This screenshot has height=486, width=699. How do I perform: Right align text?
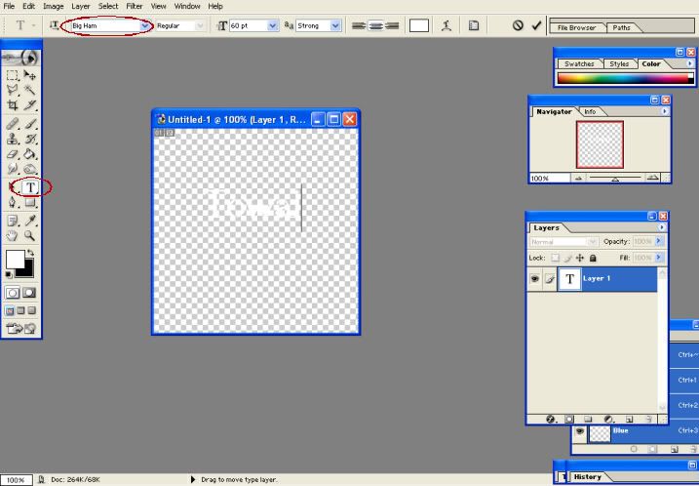click(391, 26)
